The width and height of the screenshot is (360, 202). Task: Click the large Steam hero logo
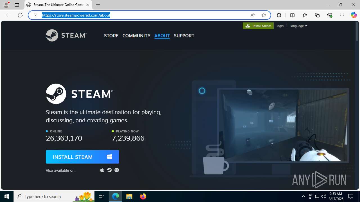pos(80,94)
